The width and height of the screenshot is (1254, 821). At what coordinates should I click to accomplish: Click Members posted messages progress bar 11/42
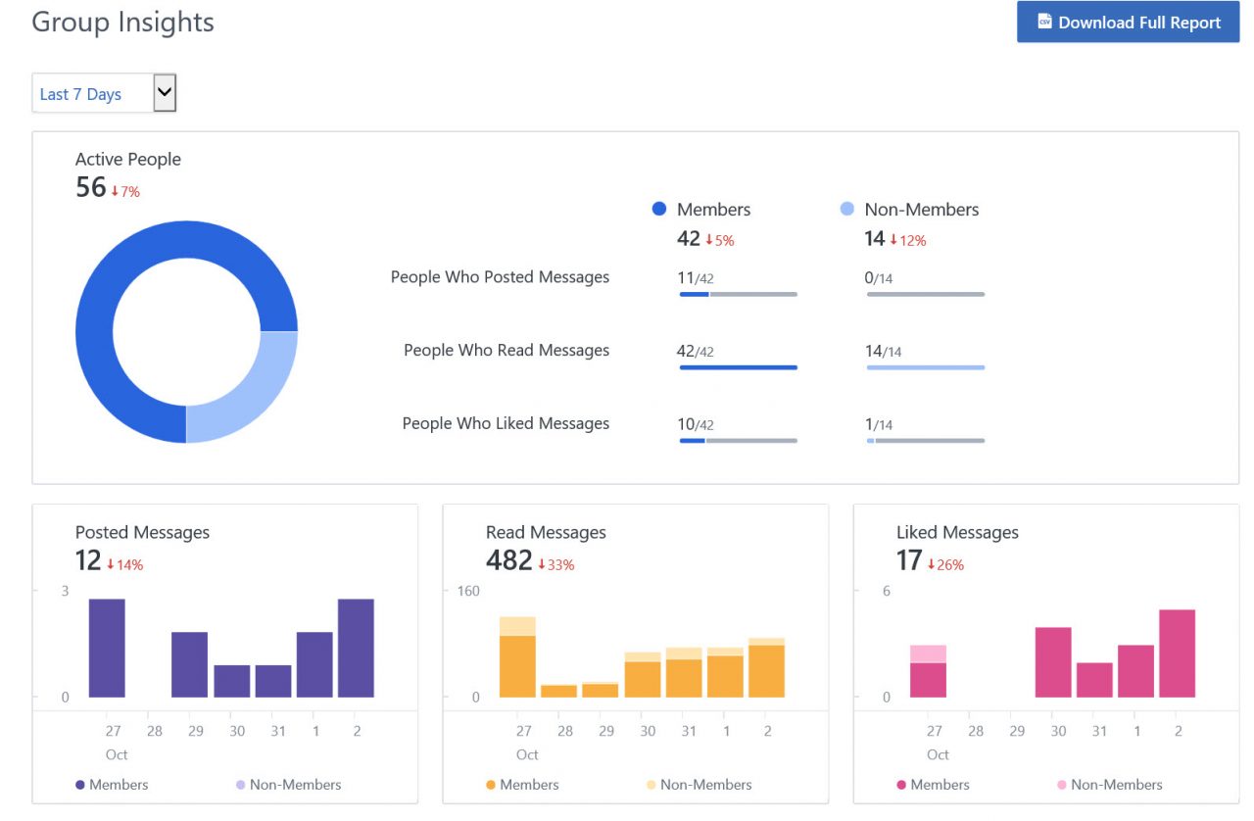(x=738, y=294)
